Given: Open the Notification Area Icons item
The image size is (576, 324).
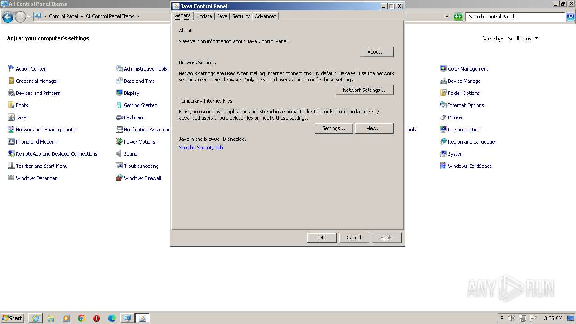Looking at the screenshot, I should tap(143, 130).
